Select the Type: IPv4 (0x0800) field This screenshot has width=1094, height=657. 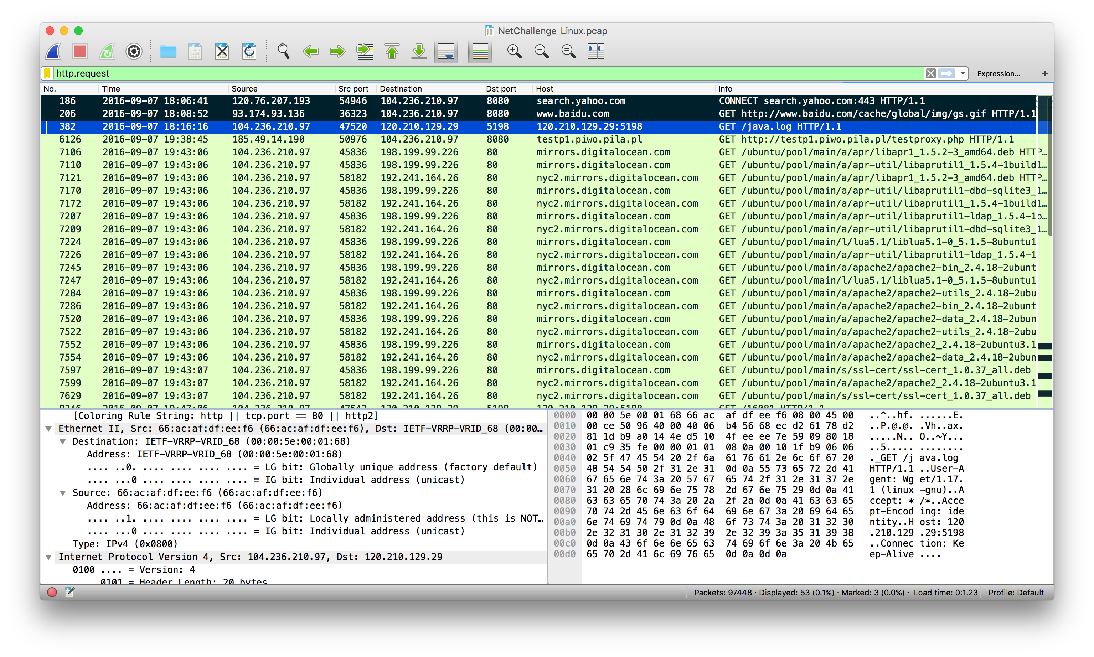point(125,544)
